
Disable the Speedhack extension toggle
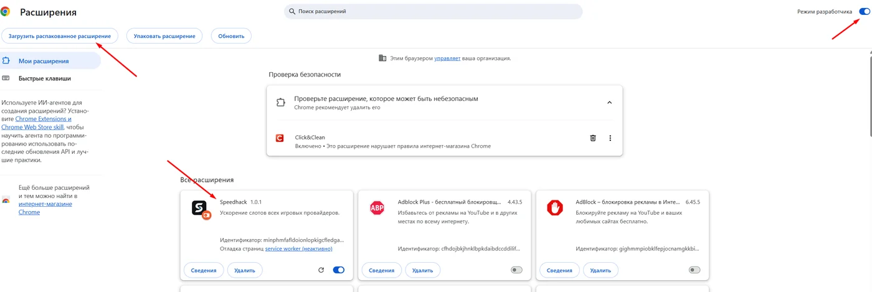click(339, 270)
